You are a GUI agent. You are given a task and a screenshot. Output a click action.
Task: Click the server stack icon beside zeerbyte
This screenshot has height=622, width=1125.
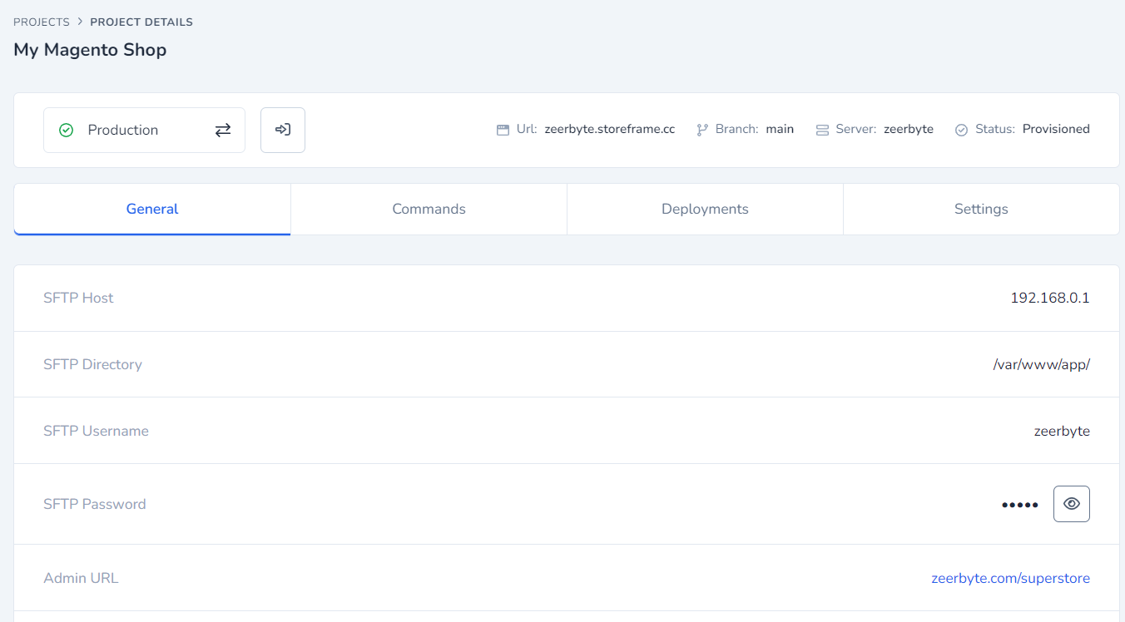coord(822,129)
